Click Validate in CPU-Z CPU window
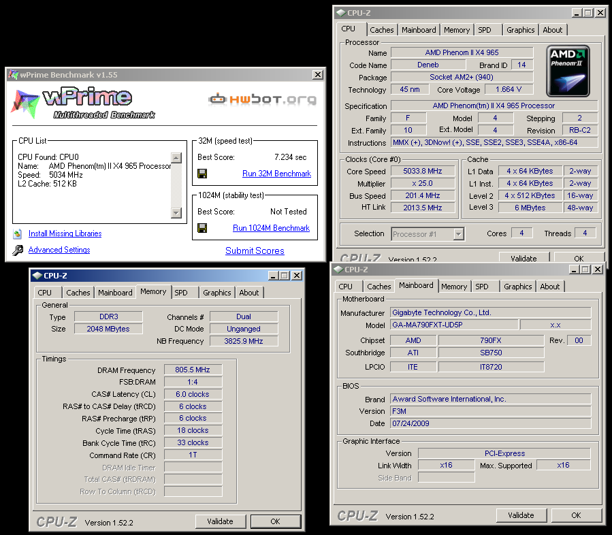The width and height of the screenshot is (612, 535). pyautogui.click(x=524, y=258)
